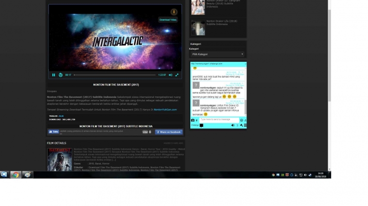The width and height of the screenshot is (368, 206).
Task: Click the FILM DETAILS heading
Action: click(x=57, y=143)
